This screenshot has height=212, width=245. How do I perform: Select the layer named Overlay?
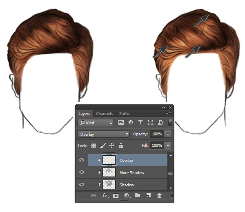point(126,161)
